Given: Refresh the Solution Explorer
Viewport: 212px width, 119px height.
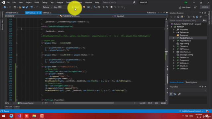Looking at the screenshot, I should coord(197,17).
